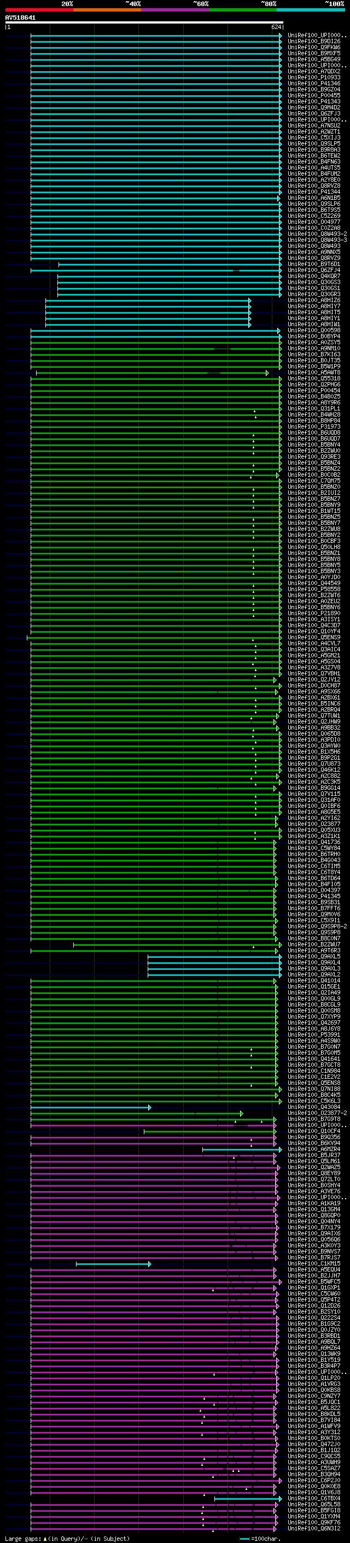Click hit label UniRef100_C6P2J0
The image size is (350, 1543).
point(314,1480)
